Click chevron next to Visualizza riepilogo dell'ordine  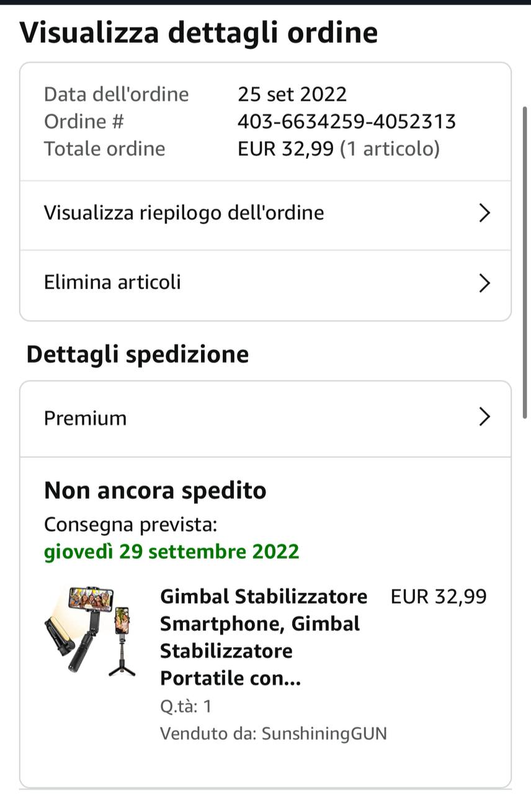click(x=485, y=213)
